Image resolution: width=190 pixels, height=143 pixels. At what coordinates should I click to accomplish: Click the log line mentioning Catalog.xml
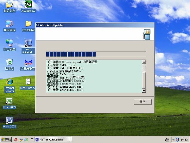[72, 62]
